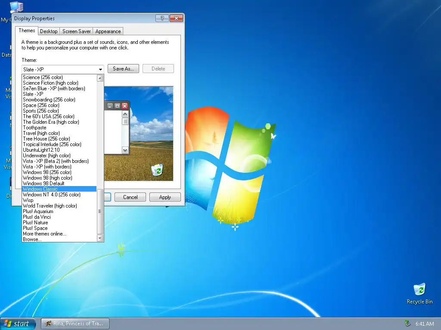The height and width of the screenshot is (330, 441).
Task: Select the highlighted Windows Classic theme
Action: pos(59,189)
